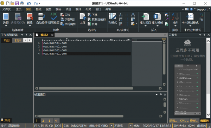211x128 pixels.
Task: Expand the 选择 dropdown arrow
Action: (6, 26)
